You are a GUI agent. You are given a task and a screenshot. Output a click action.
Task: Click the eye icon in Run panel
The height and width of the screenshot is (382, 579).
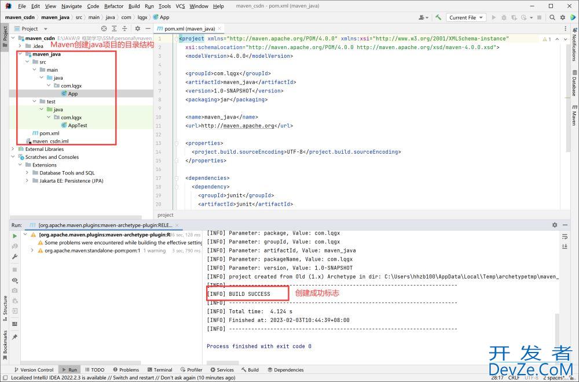point(15,280)
